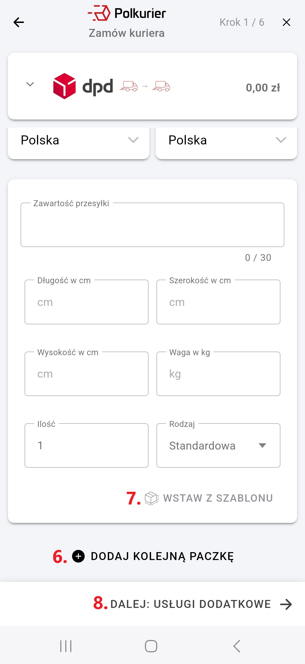The width and height of the screenshot is (305, 664).
Task: Focus the Waga w kg field
Action: click(x=218, y=374)
